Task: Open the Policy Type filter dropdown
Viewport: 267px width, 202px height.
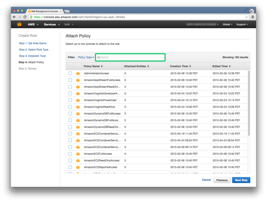Action: (x=86, y=57)
